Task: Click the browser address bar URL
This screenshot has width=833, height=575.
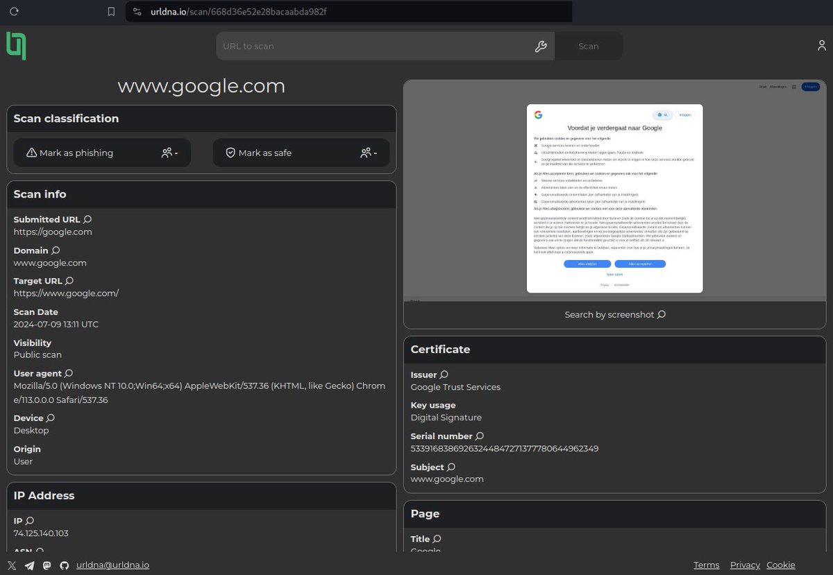Action: 239,12
